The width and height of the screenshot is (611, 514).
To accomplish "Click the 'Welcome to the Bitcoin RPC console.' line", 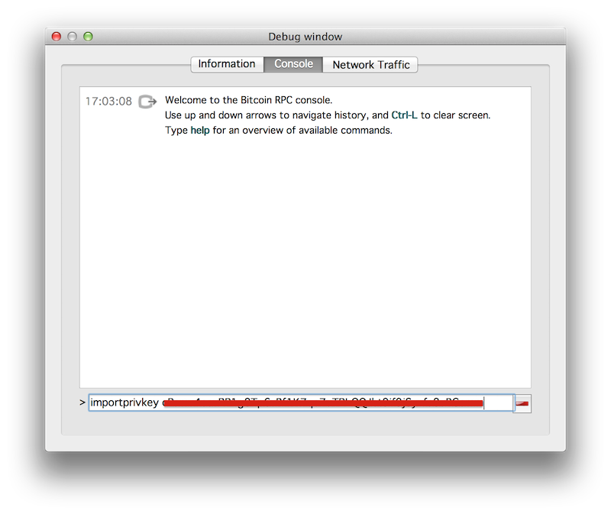I will (249, 100).
